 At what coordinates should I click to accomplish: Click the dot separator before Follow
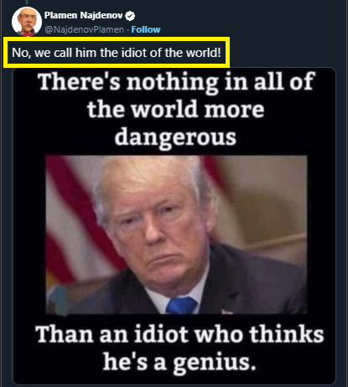click(127, 29)
